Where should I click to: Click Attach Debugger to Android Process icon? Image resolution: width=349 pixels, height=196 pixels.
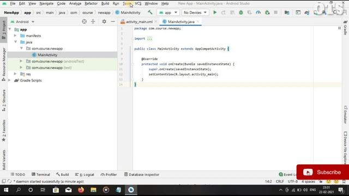coord(267,13)
